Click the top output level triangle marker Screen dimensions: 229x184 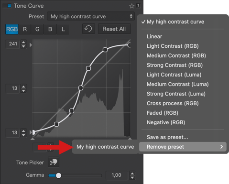[31, 45]
